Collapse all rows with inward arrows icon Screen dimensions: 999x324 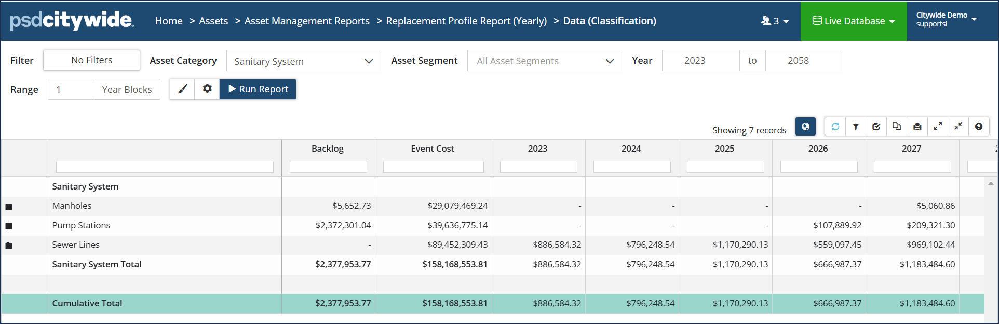click(958, 127)
